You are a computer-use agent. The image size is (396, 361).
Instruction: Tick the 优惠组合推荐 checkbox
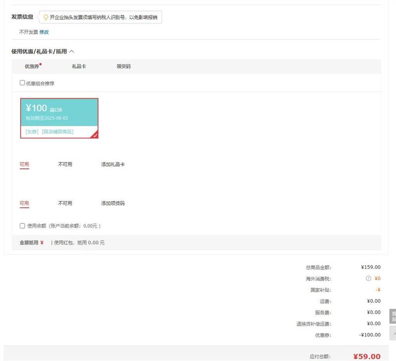[x=22, y=83]
